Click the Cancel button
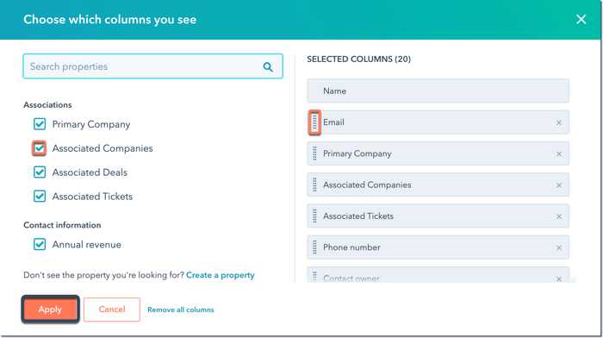603x338 pixels. (x=112, y=310)
